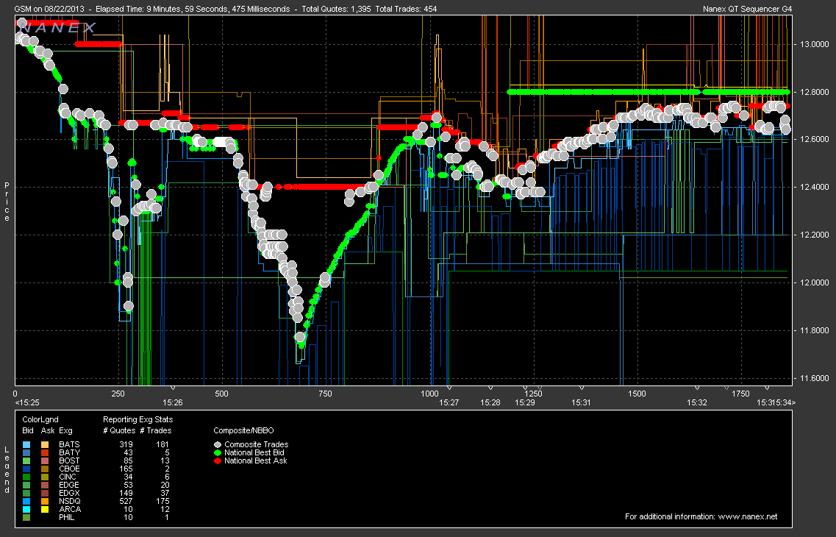This screenshot has width=836, height=537.
Task: Click the BATS exchange name in legend
Action: [69, 444]
